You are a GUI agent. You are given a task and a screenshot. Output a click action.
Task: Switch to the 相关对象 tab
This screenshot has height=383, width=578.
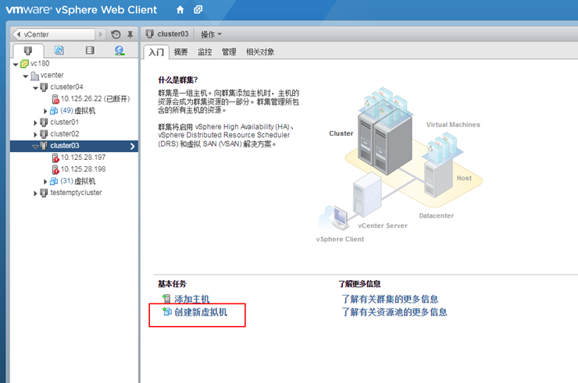(260, 51)
